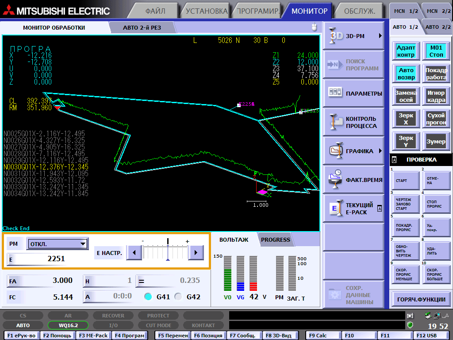Click the E value field showing 2251
Viewport: 453px width, 340px height.
point(56,259)
